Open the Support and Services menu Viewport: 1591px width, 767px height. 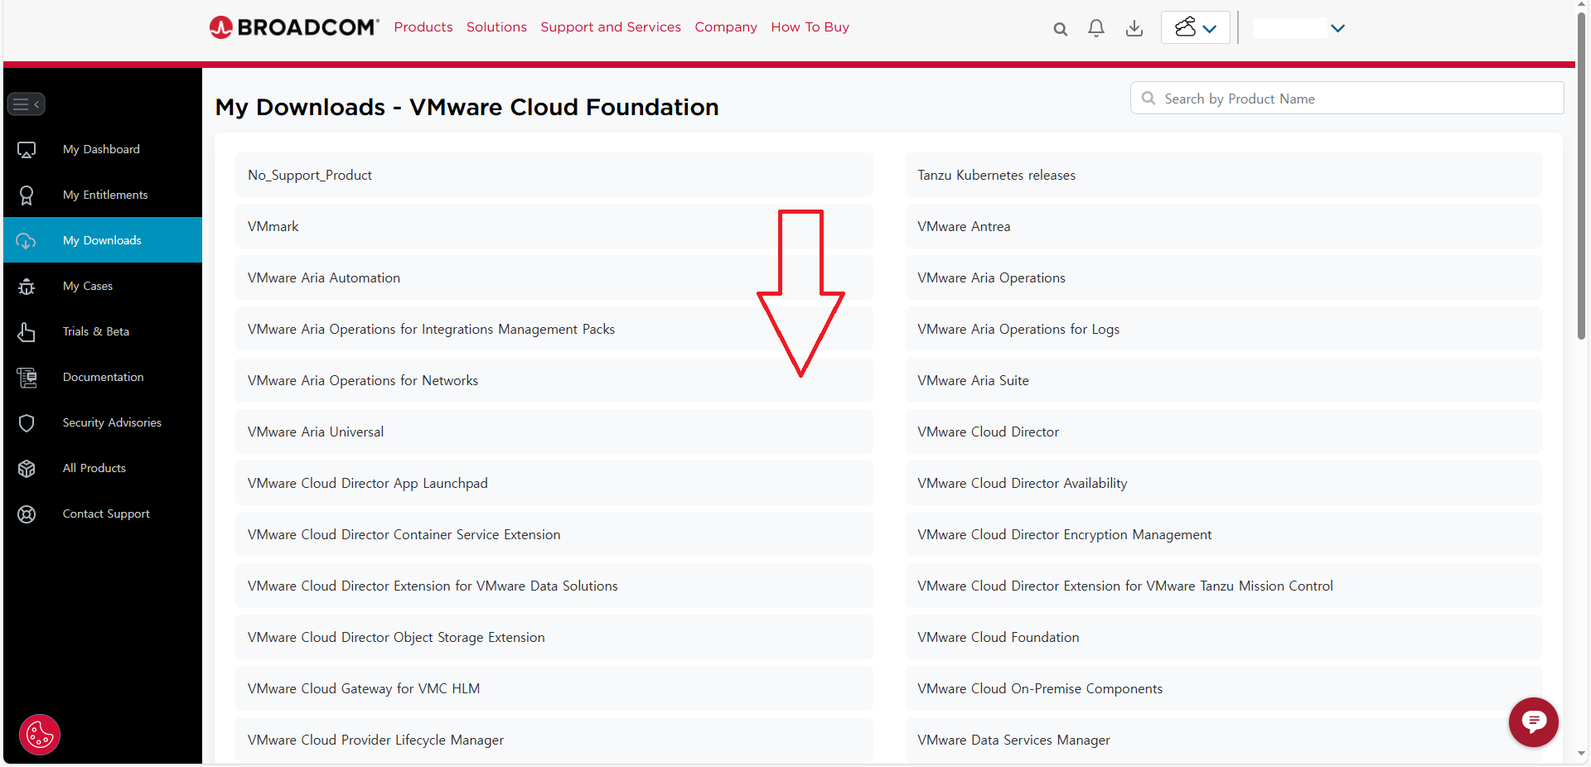pos(611,27)
